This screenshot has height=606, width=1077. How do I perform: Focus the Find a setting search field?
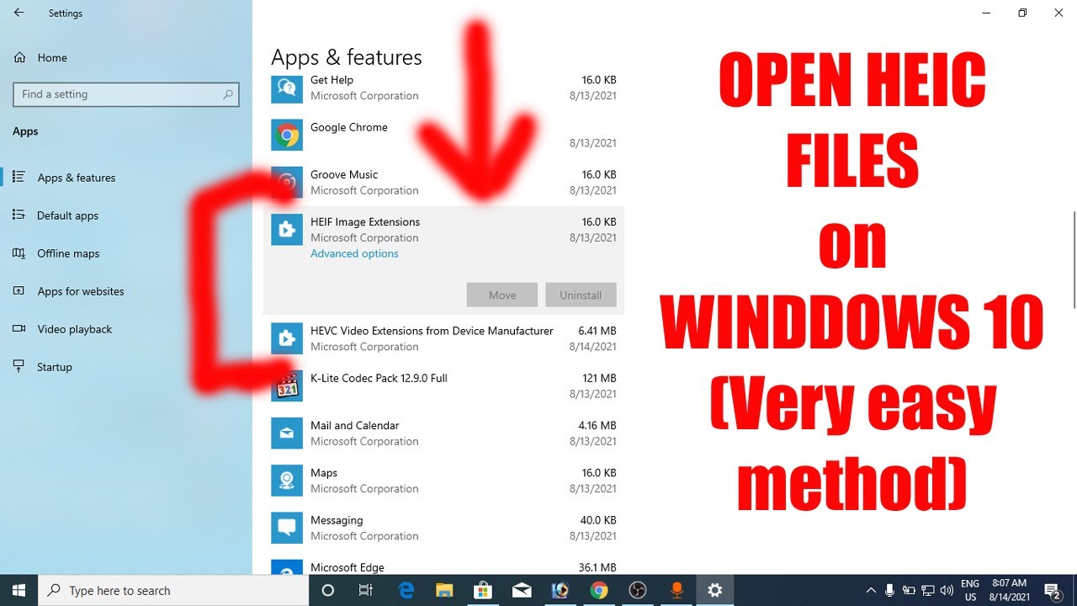(x=126, y=94)
